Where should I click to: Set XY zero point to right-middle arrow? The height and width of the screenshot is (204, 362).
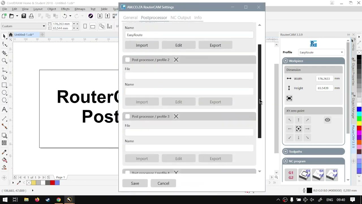pos(307,129)
